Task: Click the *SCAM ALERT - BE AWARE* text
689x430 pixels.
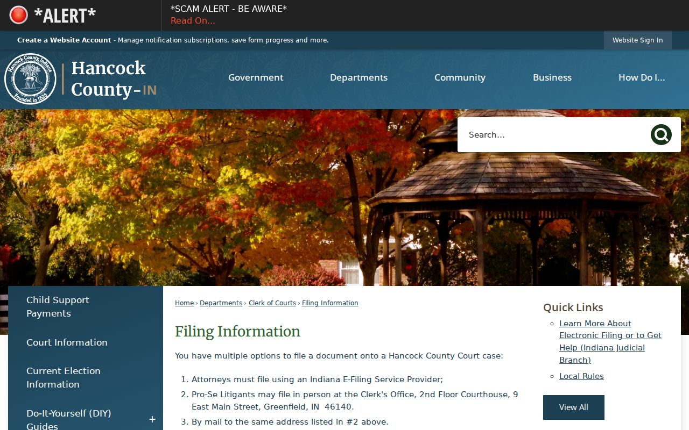Action: (229, 9)
